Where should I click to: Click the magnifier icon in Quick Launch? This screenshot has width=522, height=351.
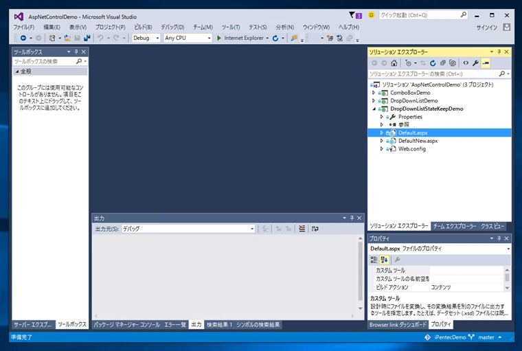pos(463,15)
